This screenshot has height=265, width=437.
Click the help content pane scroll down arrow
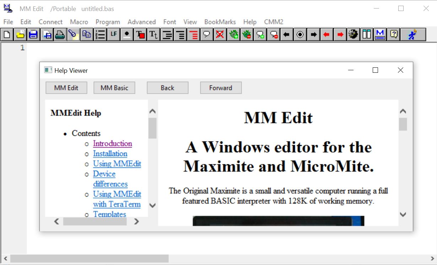click(x=403, y=214)
